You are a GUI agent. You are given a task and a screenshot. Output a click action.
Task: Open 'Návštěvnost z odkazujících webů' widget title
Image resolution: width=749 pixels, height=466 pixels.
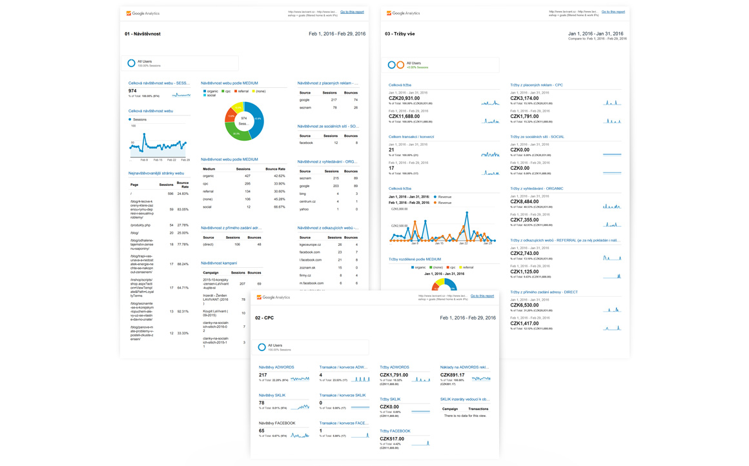(x=328, y=228)
